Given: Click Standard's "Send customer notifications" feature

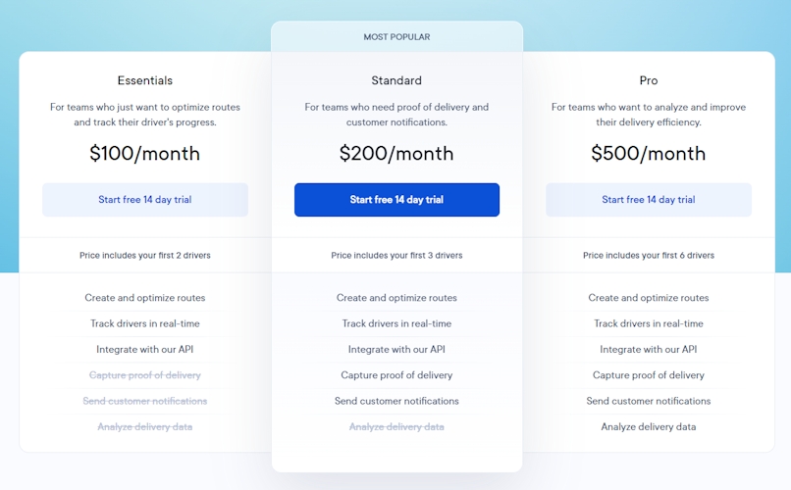Looking at the screenshot, I should click(x=396, y=401).
